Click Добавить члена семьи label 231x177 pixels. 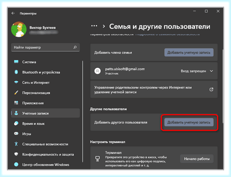tap(113, 52)
